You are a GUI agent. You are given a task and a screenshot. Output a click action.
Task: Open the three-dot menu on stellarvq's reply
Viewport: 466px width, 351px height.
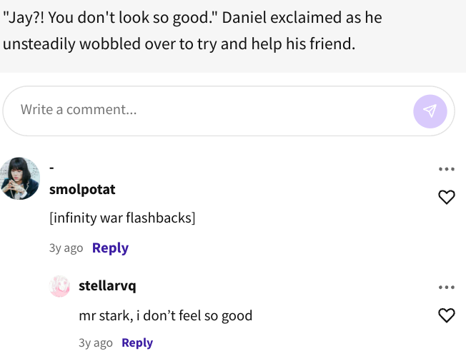[446, 288]
